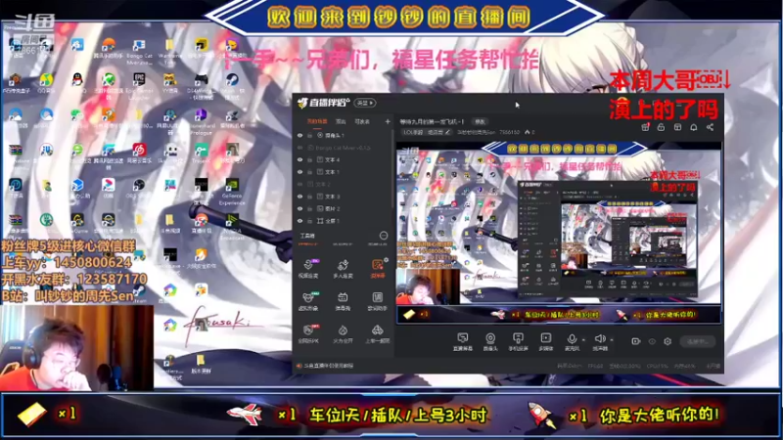Open the gift box icon at top right
The height and width of the screenshot is (440, 783).
click(645, 127)
